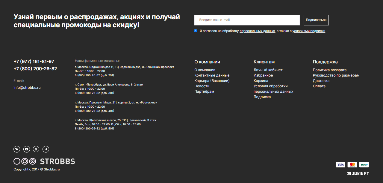Screen dimensions: 383x183
Task: Click the info@strobbs.ru email address
Action: 27,88
